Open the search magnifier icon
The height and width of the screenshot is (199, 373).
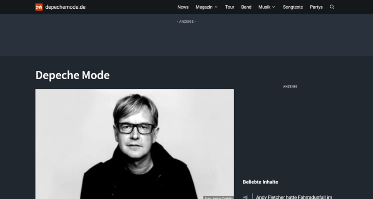click(332, 7)
